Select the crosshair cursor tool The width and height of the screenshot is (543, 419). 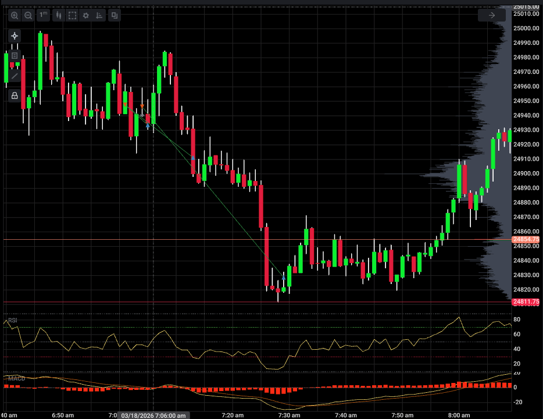[x=15, y=35]
